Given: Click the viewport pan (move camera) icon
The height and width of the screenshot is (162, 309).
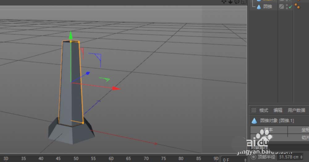Looking at the screenshot, I should [224, 2].
